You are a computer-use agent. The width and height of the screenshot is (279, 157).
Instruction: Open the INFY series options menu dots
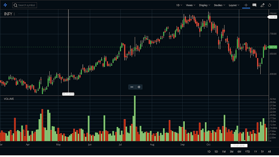coord(14,14)
